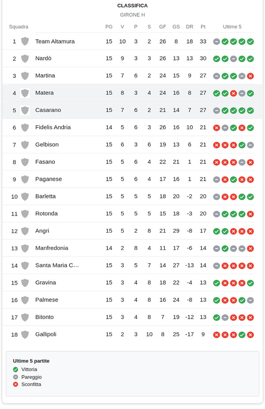The image size is (265, 409).
Task: Click Team Altamura's grey draw result icon
Action: (216, 41)
